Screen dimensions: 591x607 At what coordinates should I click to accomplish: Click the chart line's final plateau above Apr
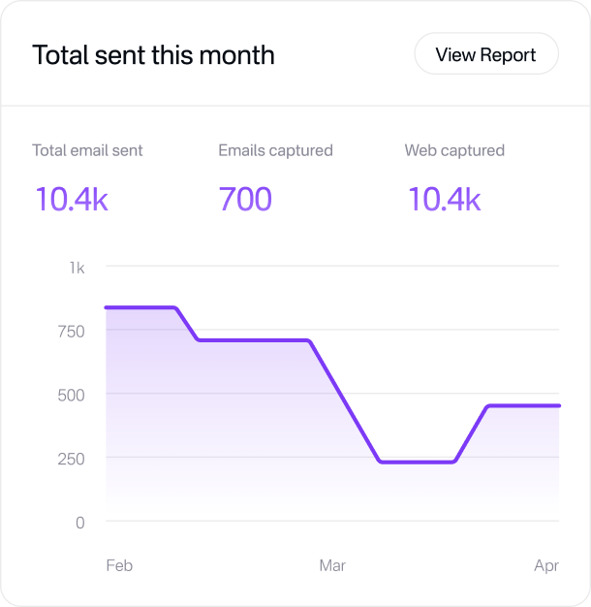523,405
